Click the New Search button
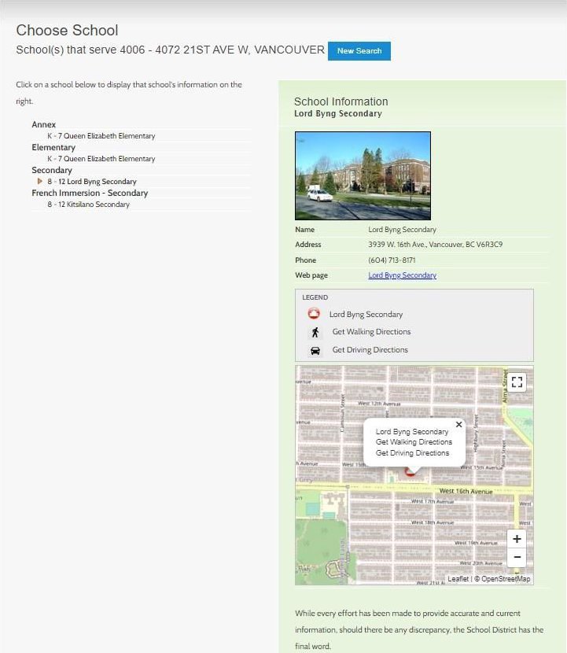Viewport: 567px width, 653px height. [359, 51]
